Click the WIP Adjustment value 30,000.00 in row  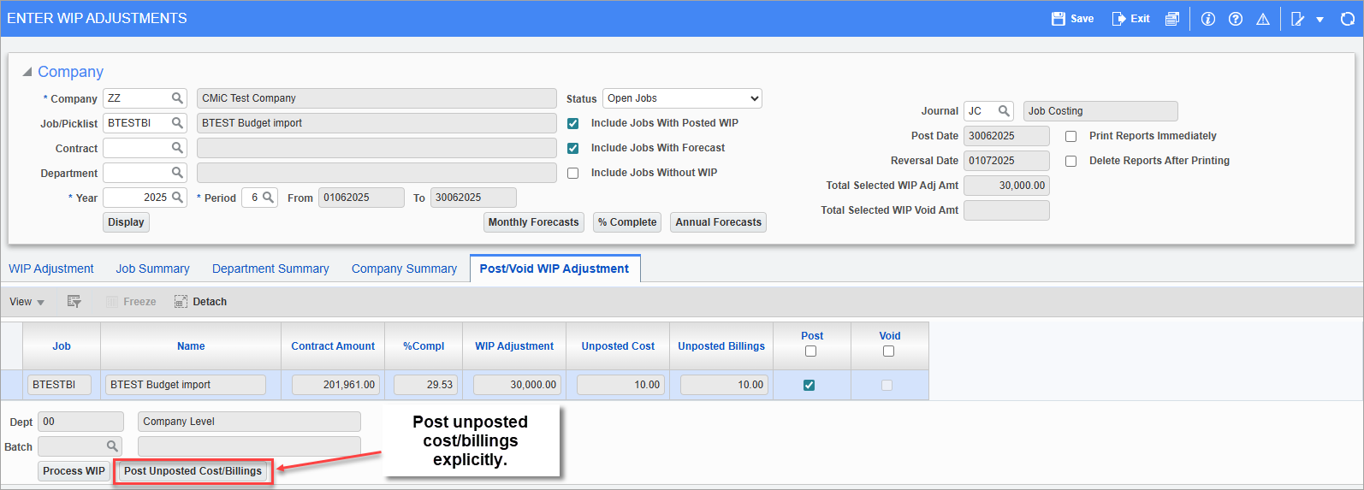click(x=517, y=385)
